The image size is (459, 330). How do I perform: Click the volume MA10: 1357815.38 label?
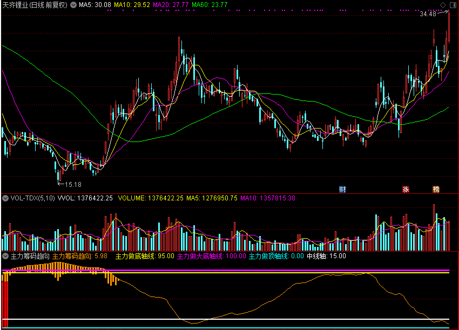[x=268, y=198]
